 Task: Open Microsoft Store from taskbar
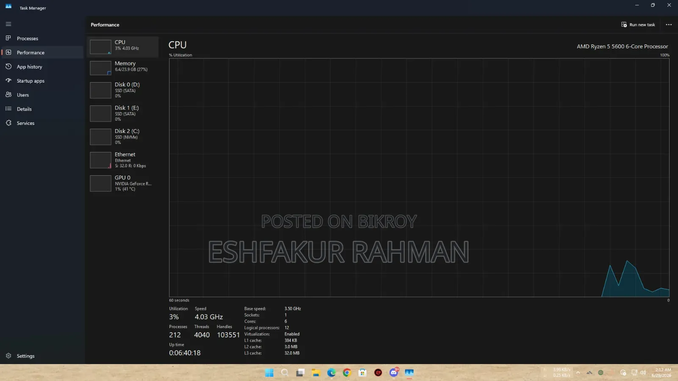tap(362, 373)
